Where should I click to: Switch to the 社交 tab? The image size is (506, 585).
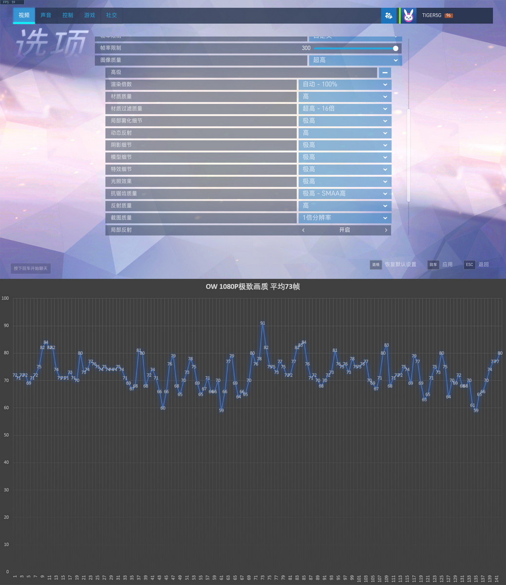pos(112,16)
